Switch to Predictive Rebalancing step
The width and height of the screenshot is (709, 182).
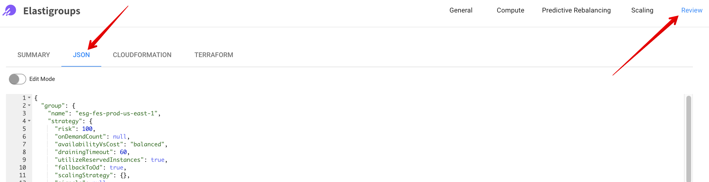coord(576,10)
